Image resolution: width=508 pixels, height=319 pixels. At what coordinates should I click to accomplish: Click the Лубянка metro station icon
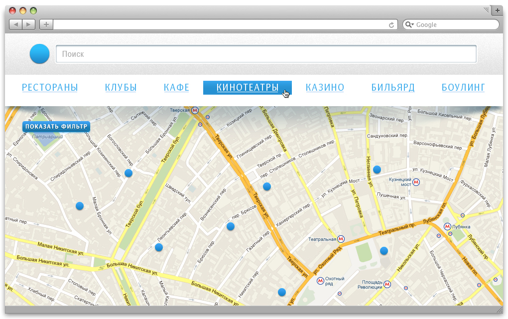point(447,226)
